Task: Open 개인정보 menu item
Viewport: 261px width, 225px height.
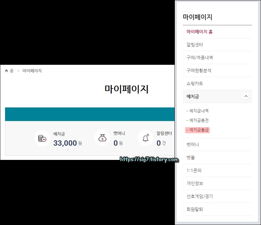Action: (217, 183)
